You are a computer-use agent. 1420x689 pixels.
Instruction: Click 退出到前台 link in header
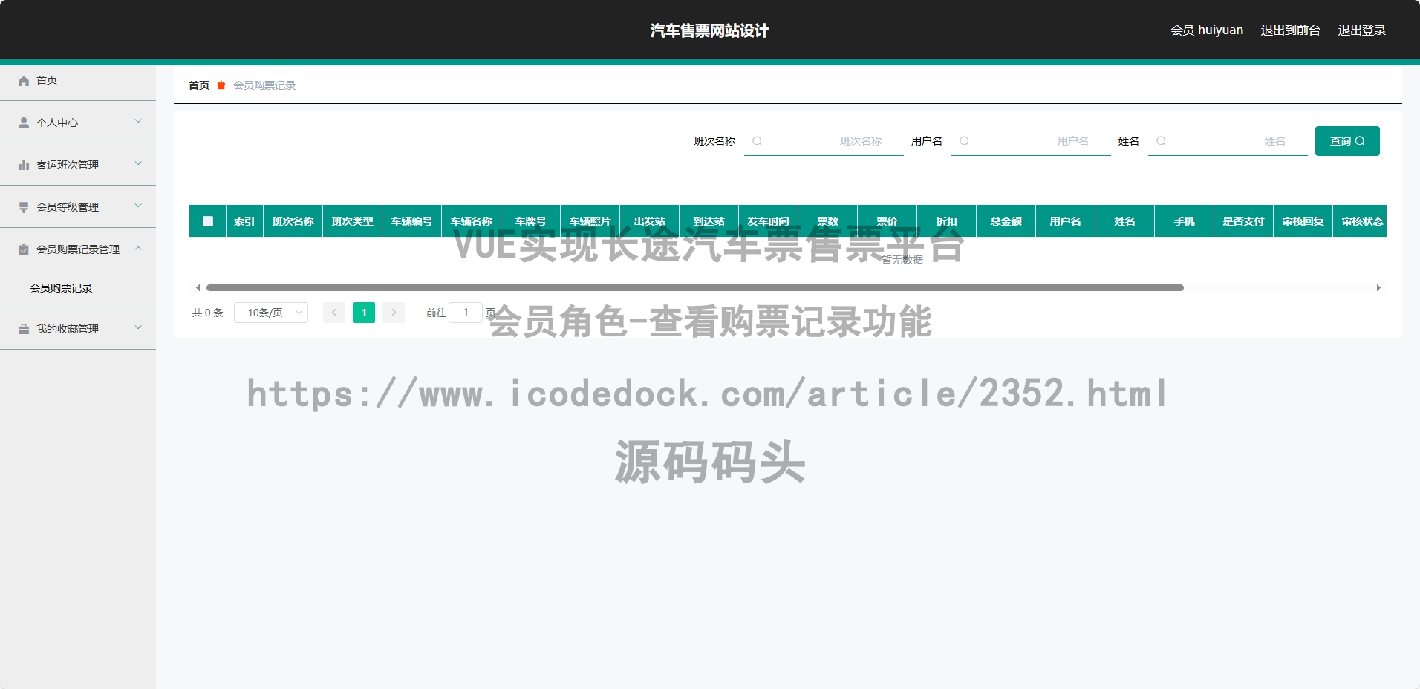[1291, 30]
